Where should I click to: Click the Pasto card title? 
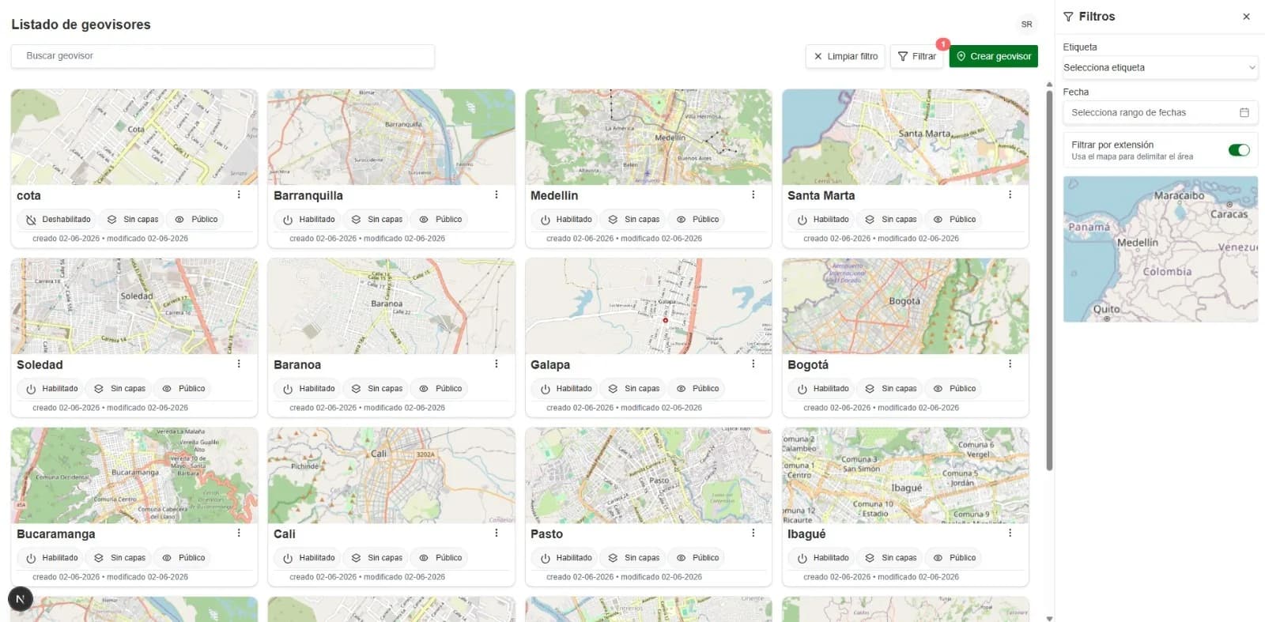click(546, 534)
